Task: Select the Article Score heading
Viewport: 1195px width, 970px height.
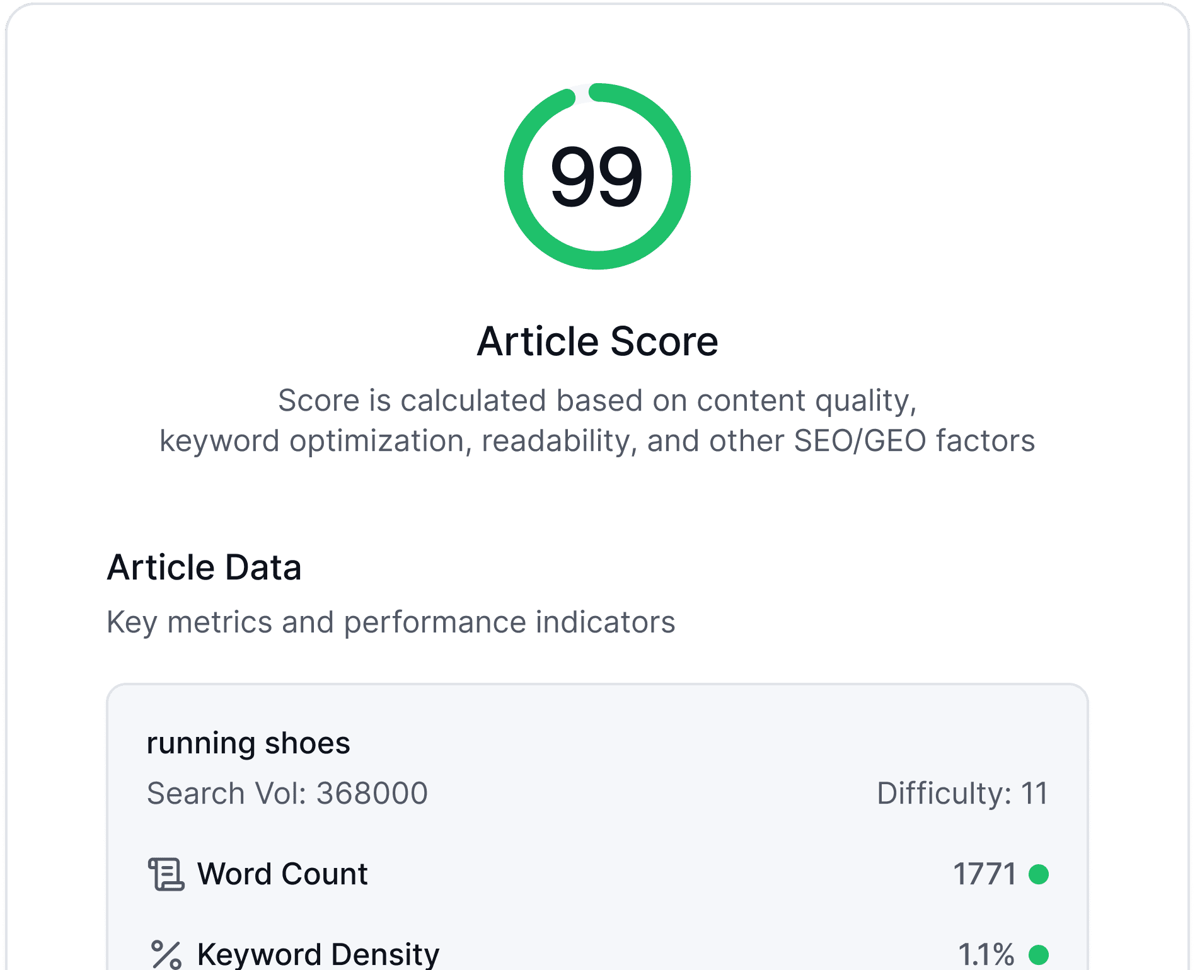Action: coord(597,341)
